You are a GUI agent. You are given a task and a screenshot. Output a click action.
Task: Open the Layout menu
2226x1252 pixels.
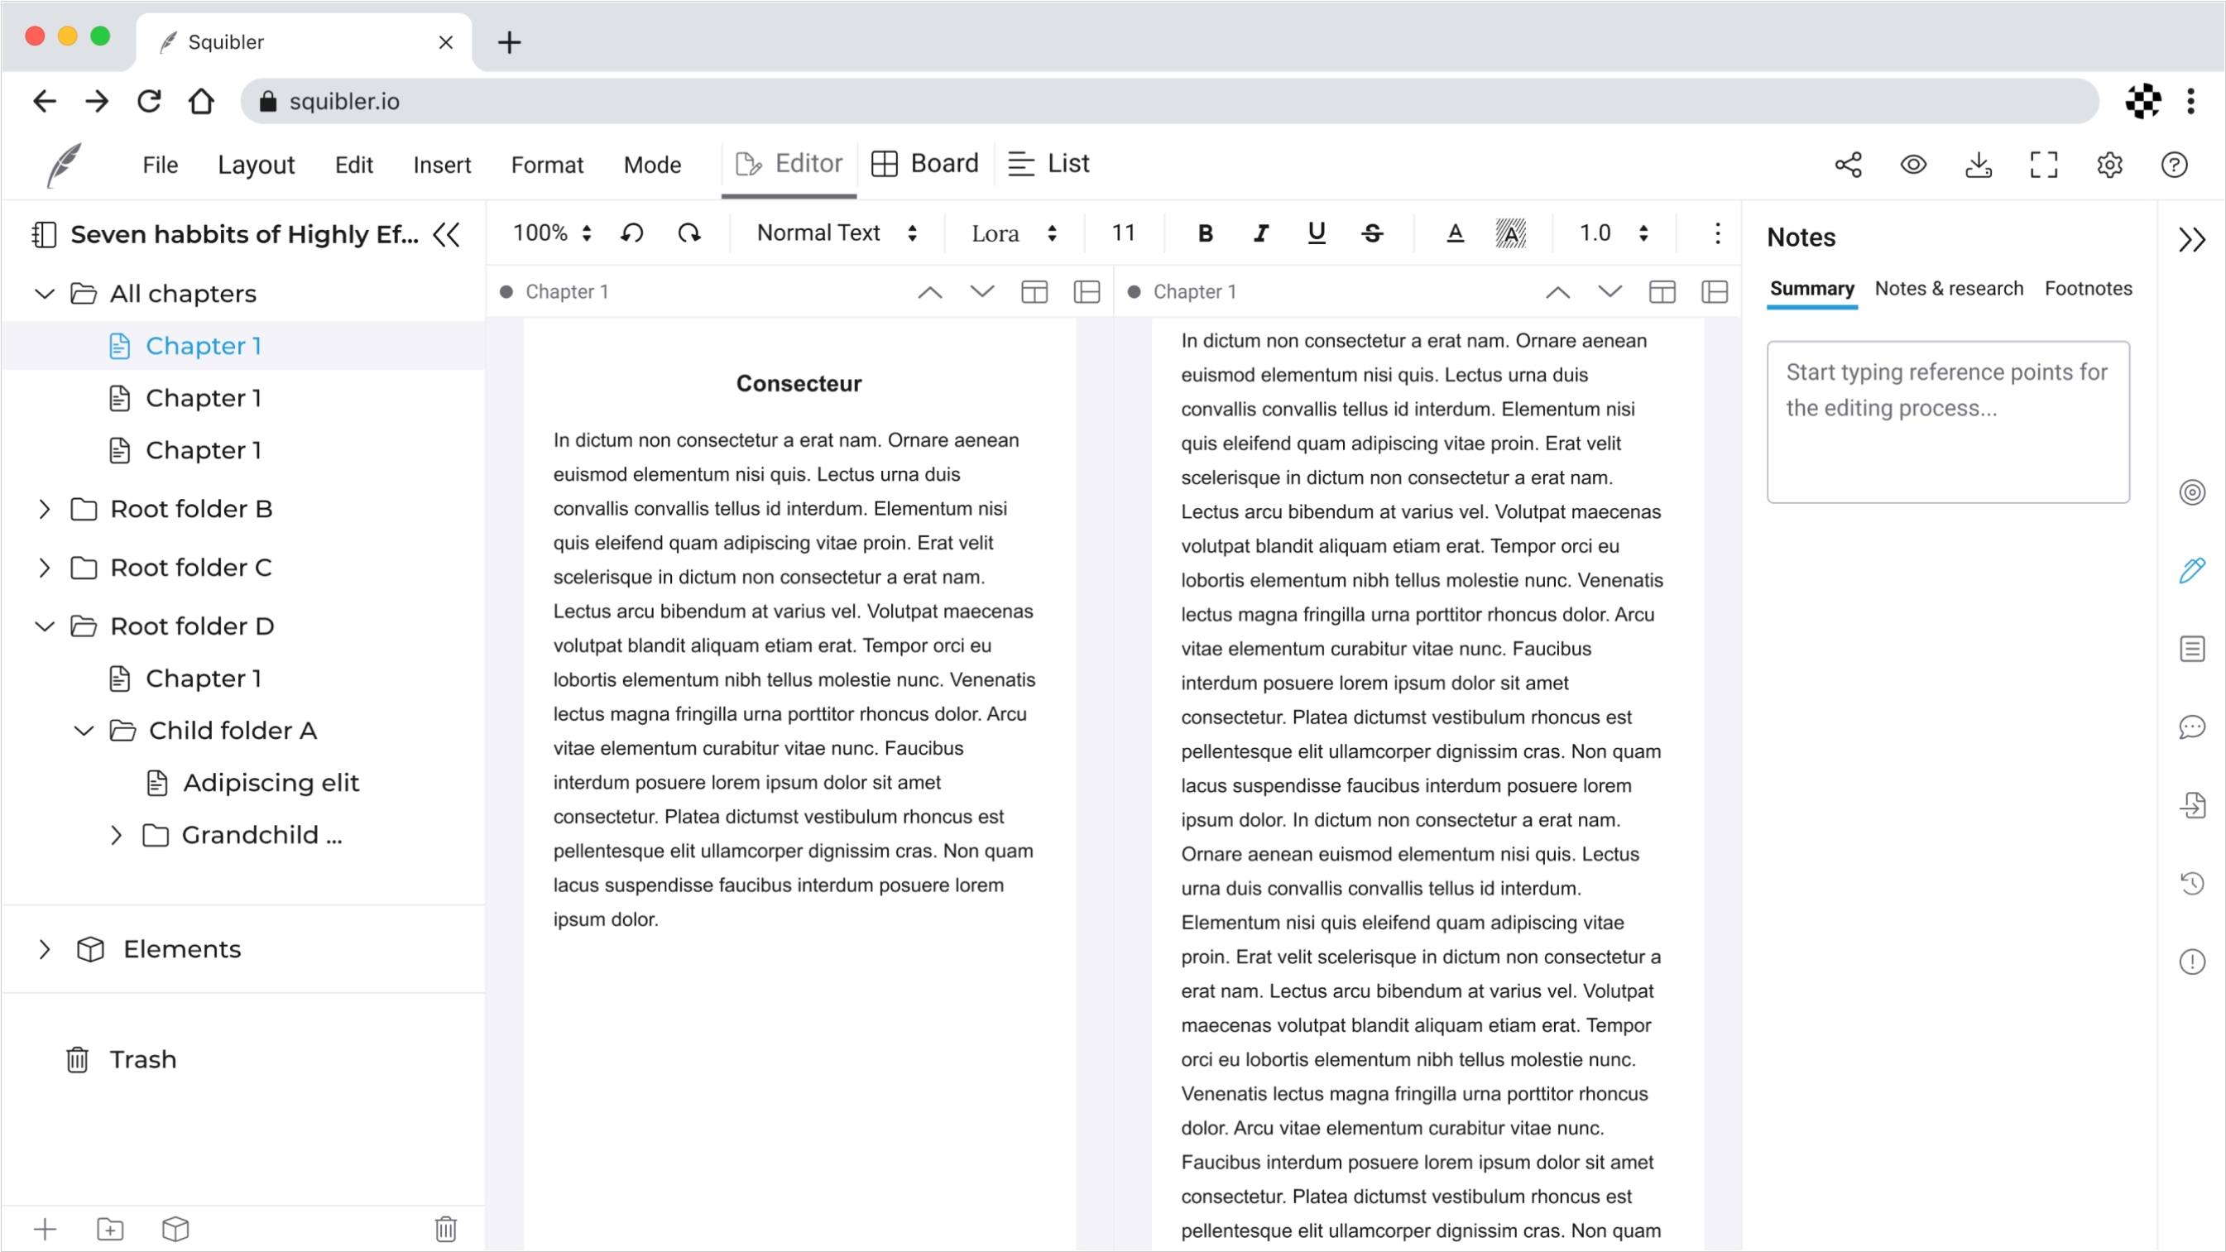(x=256, y=164)
